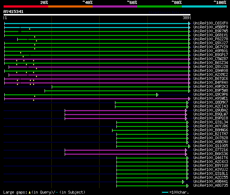
Task: Open the UniRef100_P82278 entry
Action: [x=211, y=39]
